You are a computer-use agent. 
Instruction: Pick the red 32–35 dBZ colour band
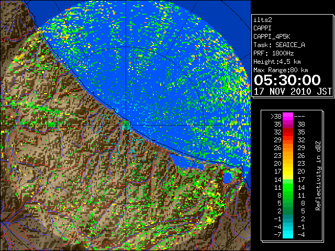(x=288, y=132)
